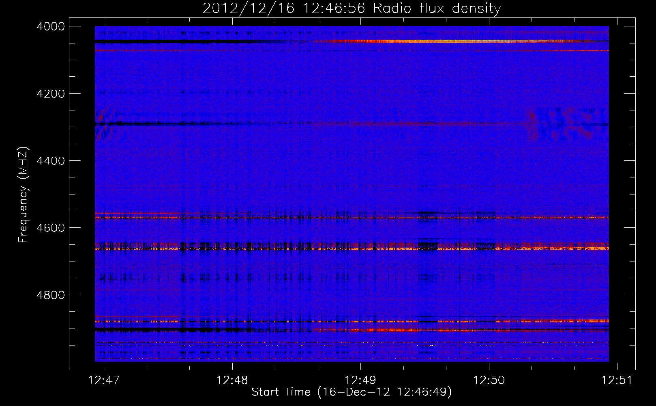Click the 12:47 time tick label

click(104, 380)
